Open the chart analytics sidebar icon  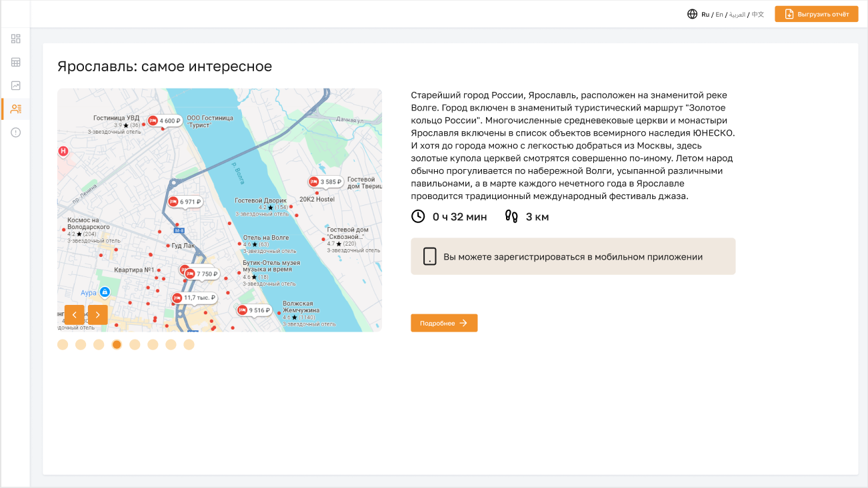(16, 85)
